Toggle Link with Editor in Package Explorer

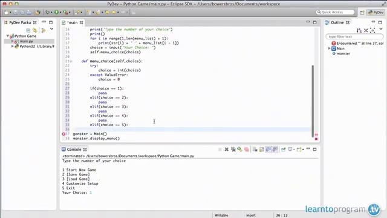click(x=35, y=30)
